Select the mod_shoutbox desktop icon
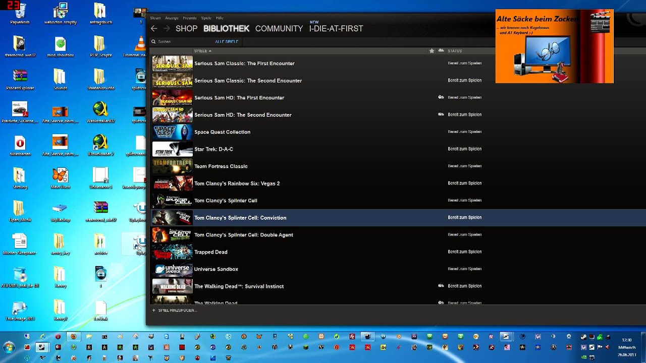This screenshot has height=363, width=646. coord(60,47)
